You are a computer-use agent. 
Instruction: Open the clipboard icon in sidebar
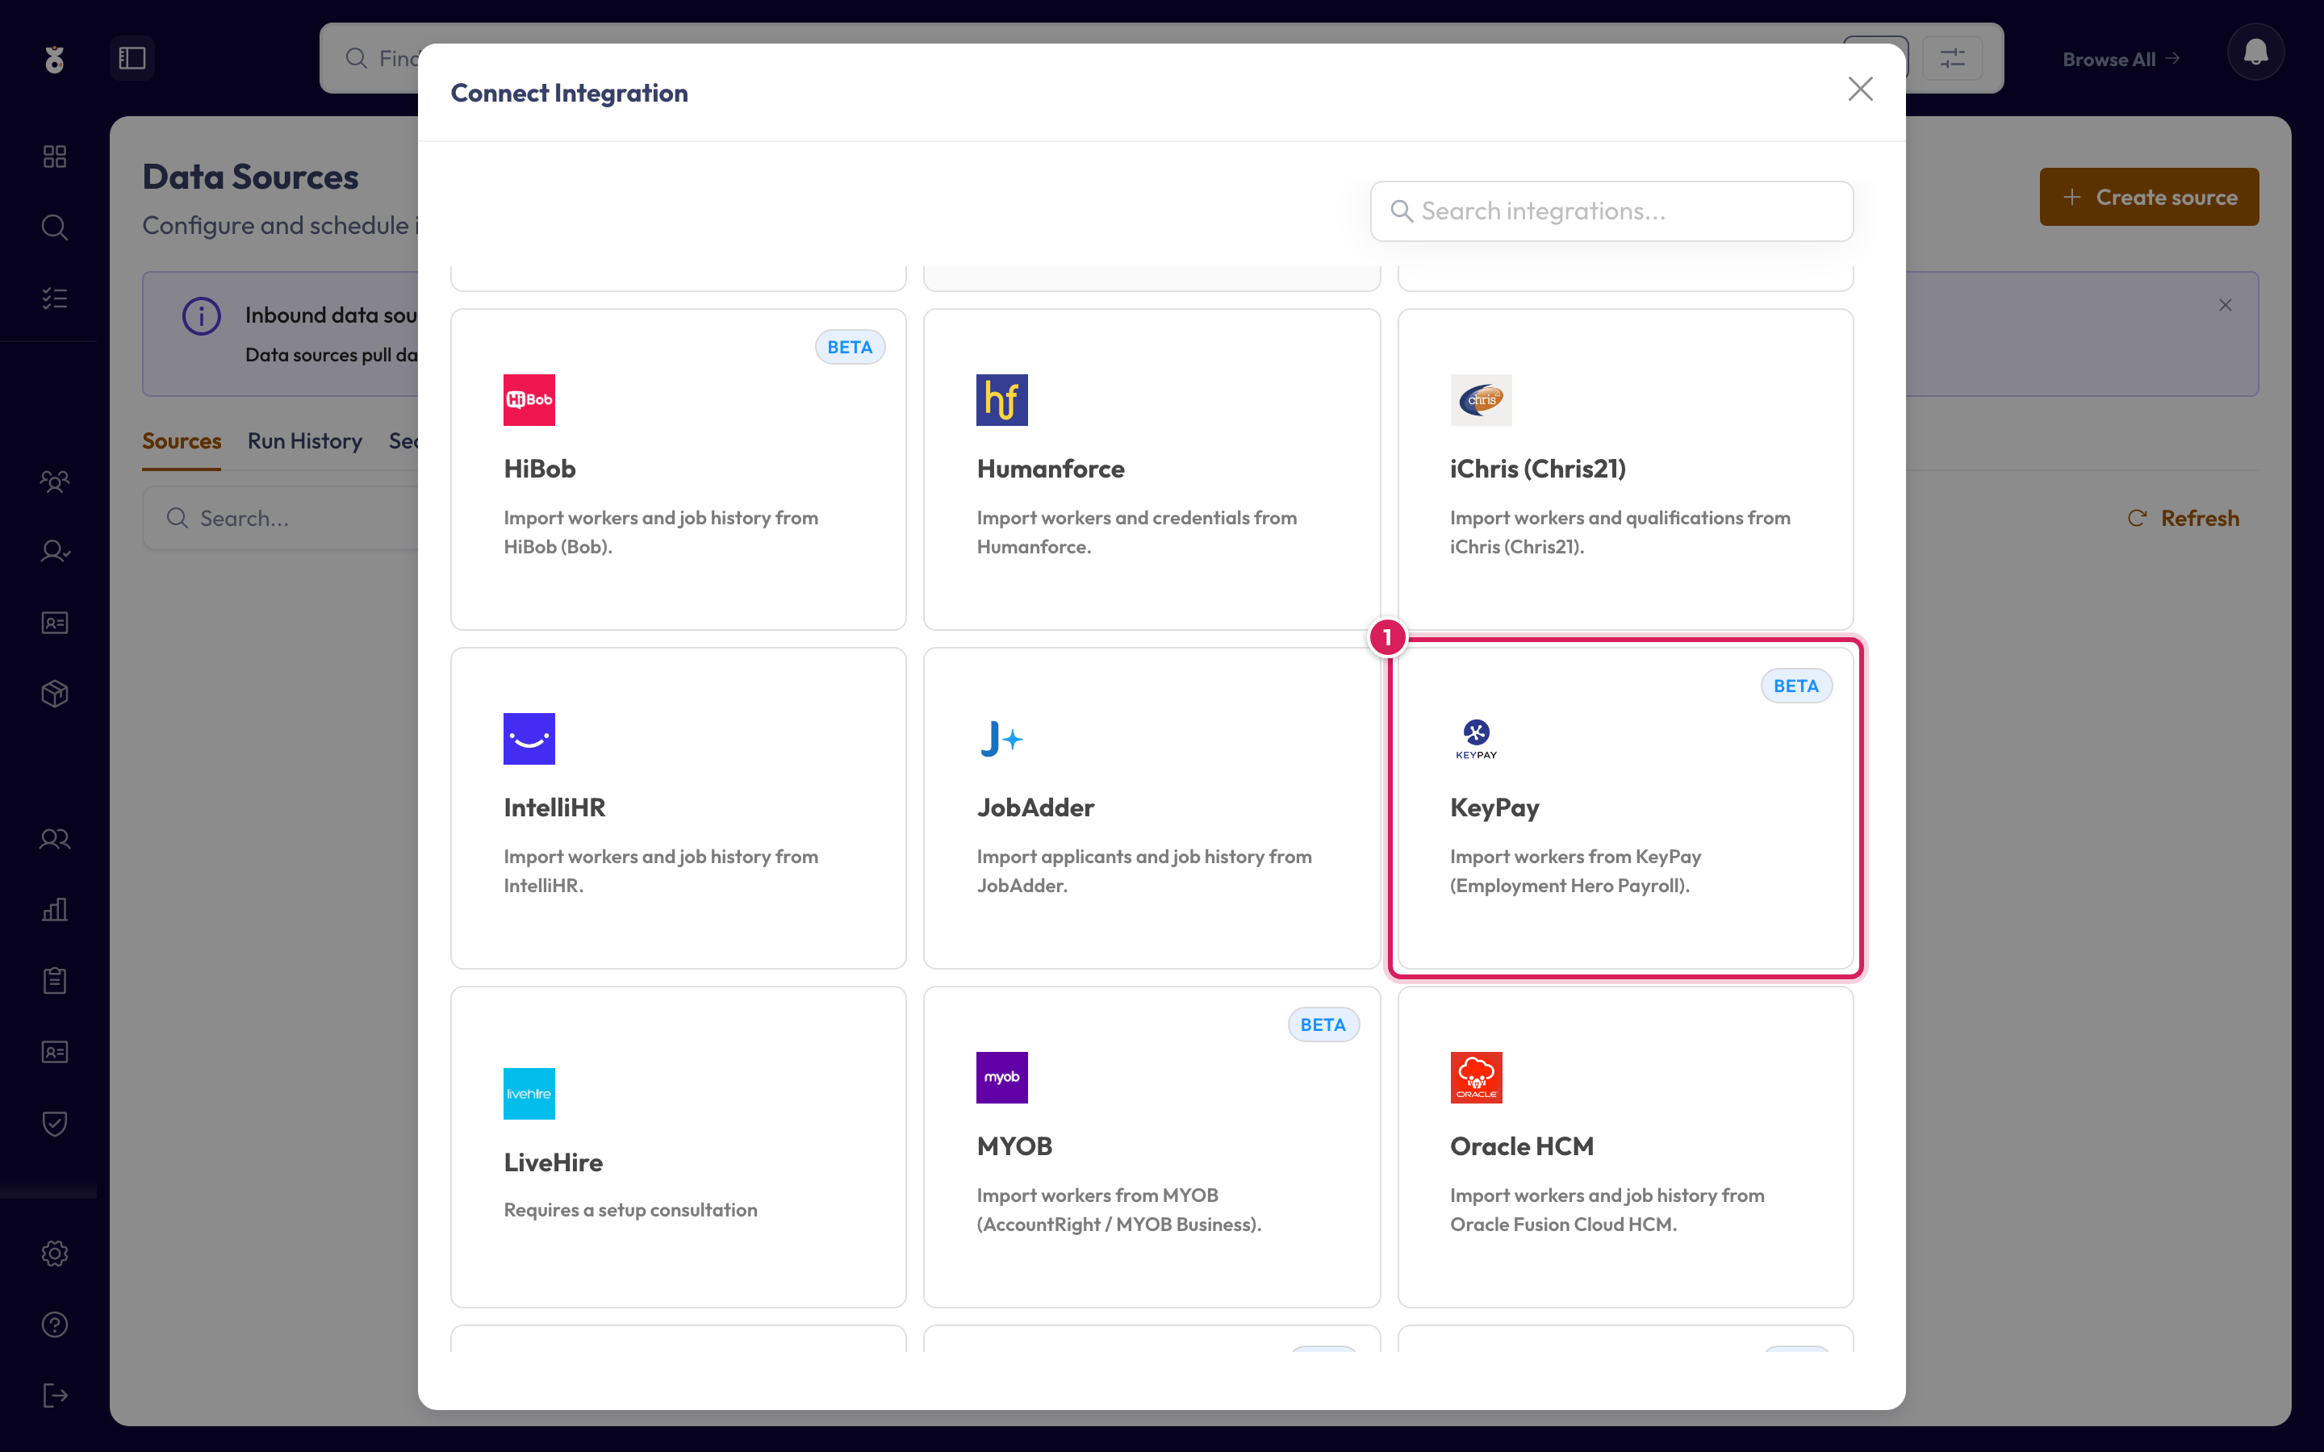coord(55,980)
